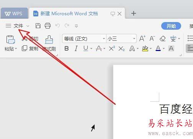Select the 开始 ribbon tab

[171, 26]
